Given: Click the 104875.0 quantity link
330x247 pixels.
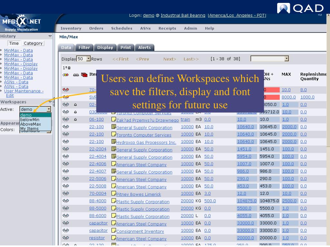Looking at the screenshot, I should (x=247, y=201).
